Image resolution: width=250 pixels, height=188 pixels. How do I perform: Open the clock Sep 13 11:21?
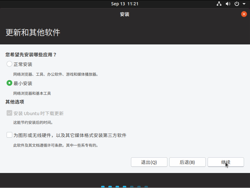tap(125, 4)
